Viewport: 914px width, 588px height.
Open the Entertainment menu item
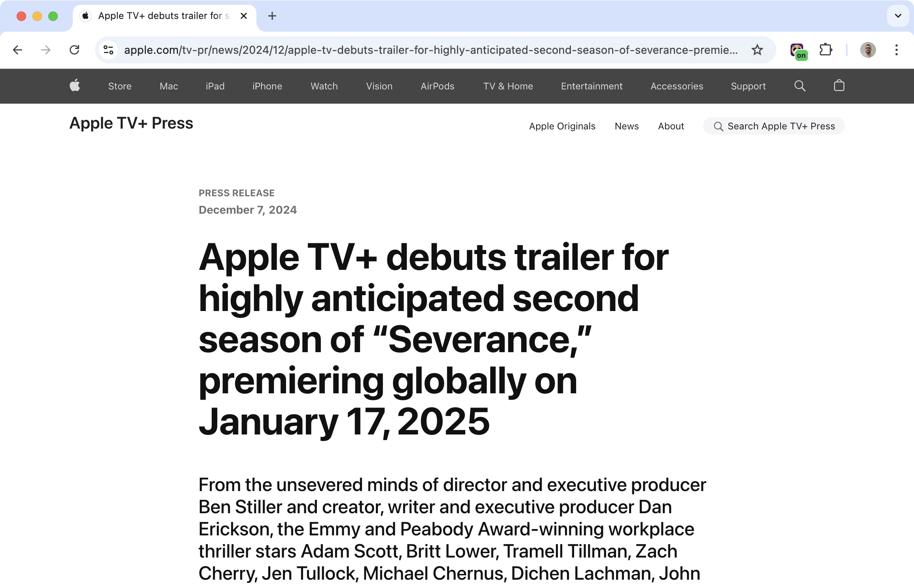(x=592, y=86)
